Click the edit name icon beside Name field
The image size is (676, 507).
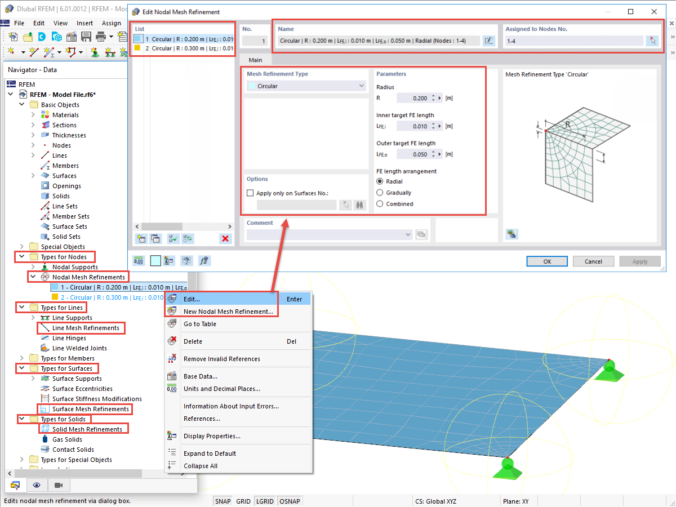coord(489,41)
